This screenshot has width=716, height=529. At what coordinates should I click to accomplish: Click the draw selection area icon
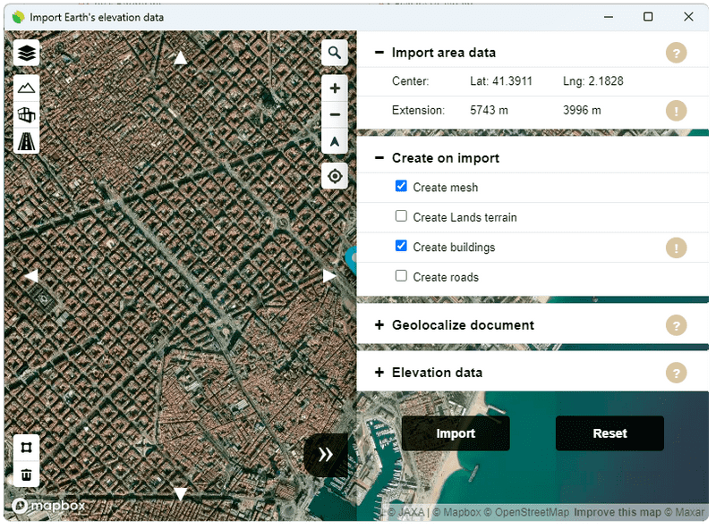point(27,449)
